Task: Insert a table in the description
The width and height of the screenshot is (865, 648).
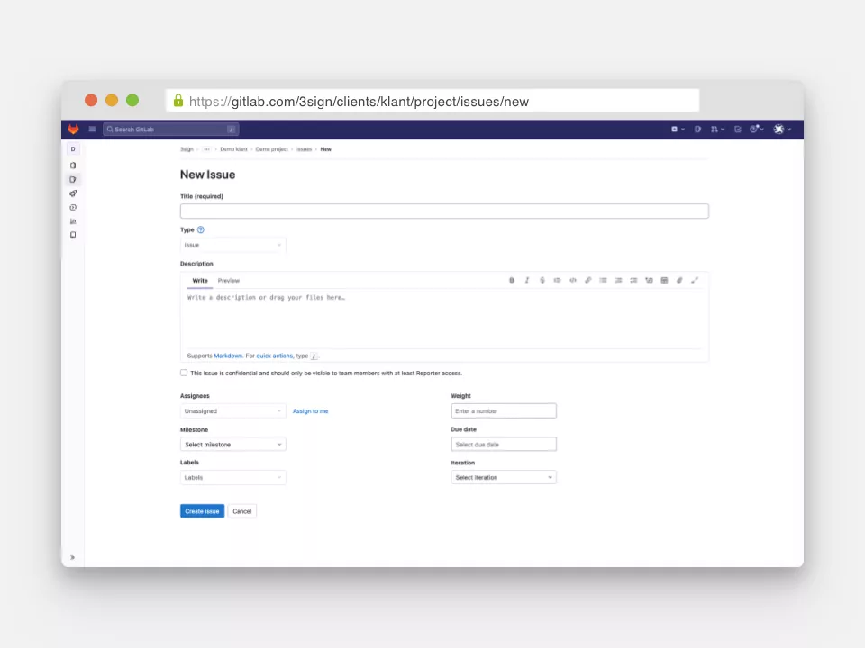Action: pos(664,281)
